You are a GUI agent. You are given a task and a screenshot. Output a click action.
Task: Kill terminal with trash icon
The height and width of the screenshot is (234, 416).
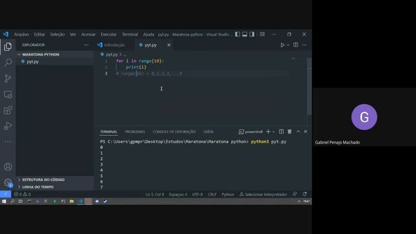click(289, 131)
